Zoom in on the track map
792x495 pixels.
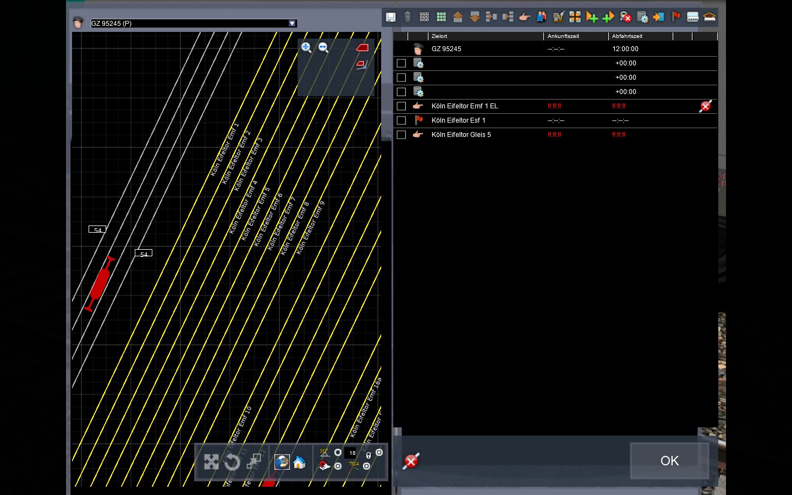pos(306,48)
